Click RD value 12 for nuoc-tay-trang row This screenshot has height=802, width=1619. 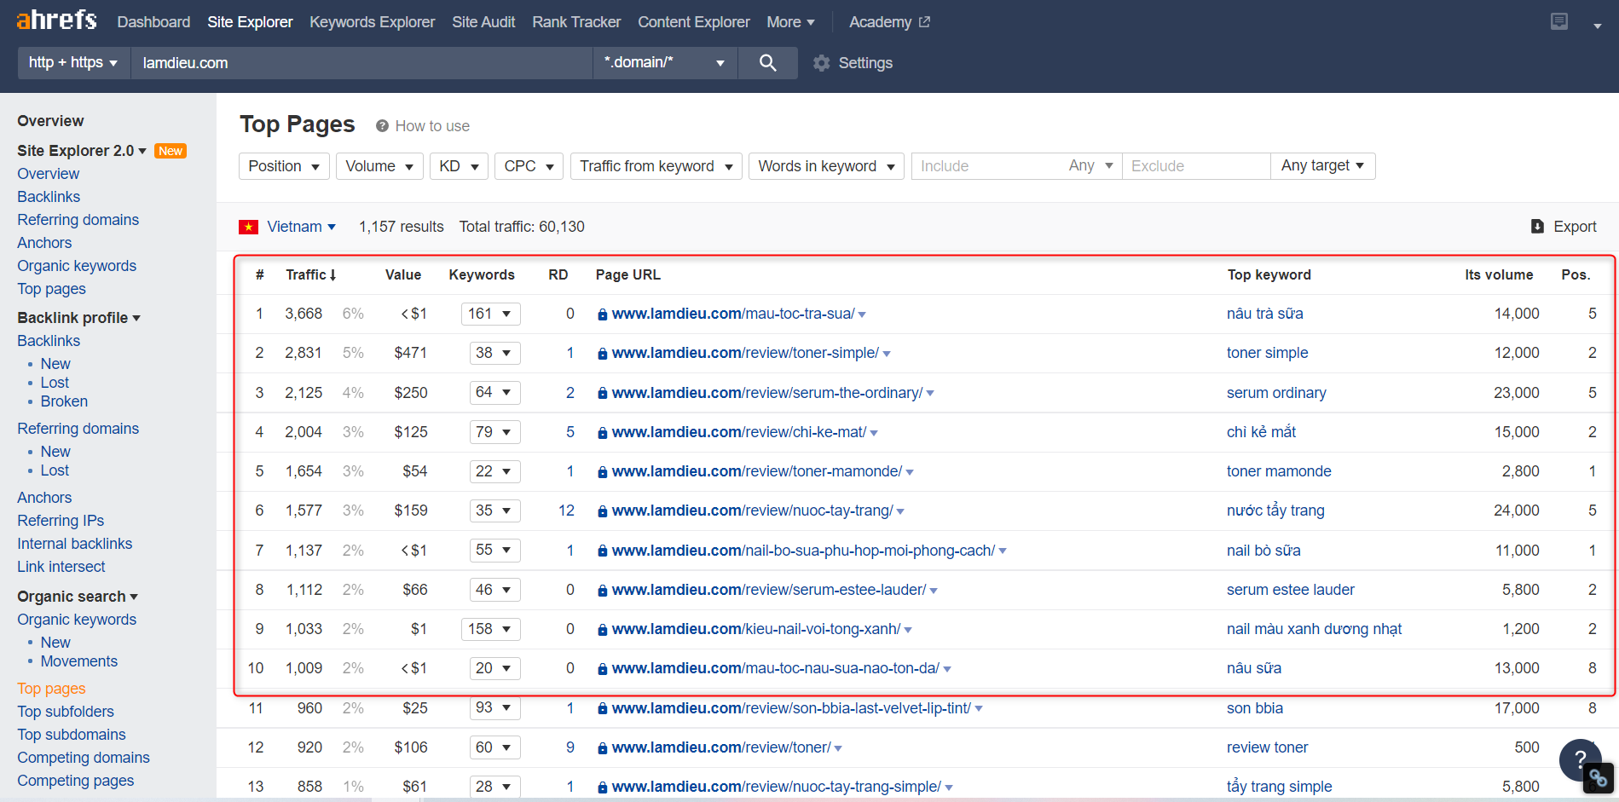566,511
